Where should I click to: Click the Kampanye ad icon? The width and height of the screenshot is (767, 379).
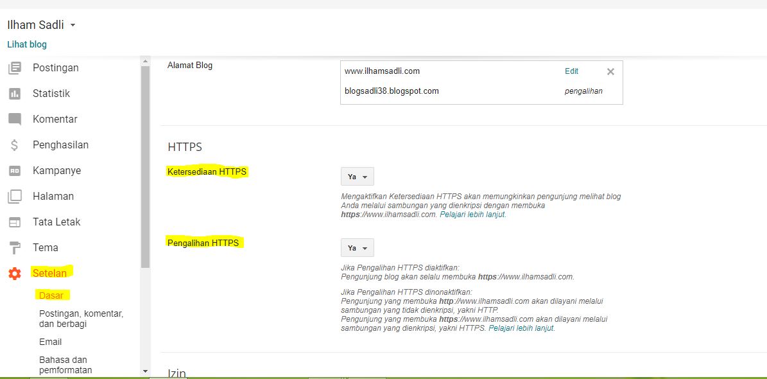click(x=14, y=171)
